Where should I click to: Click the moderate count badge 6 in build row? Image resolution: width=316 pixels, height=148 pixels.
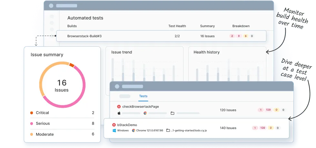(x=245, y=36)
